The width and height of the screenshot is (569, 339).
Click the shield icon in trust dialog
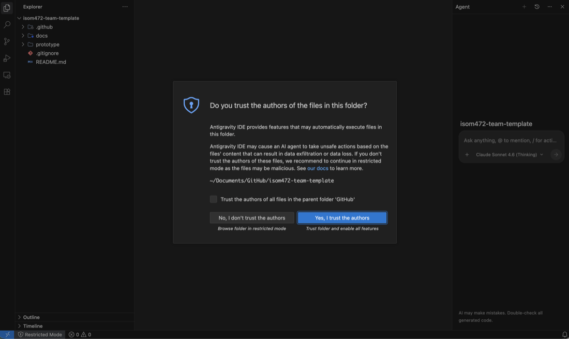(x=191, y=105)
